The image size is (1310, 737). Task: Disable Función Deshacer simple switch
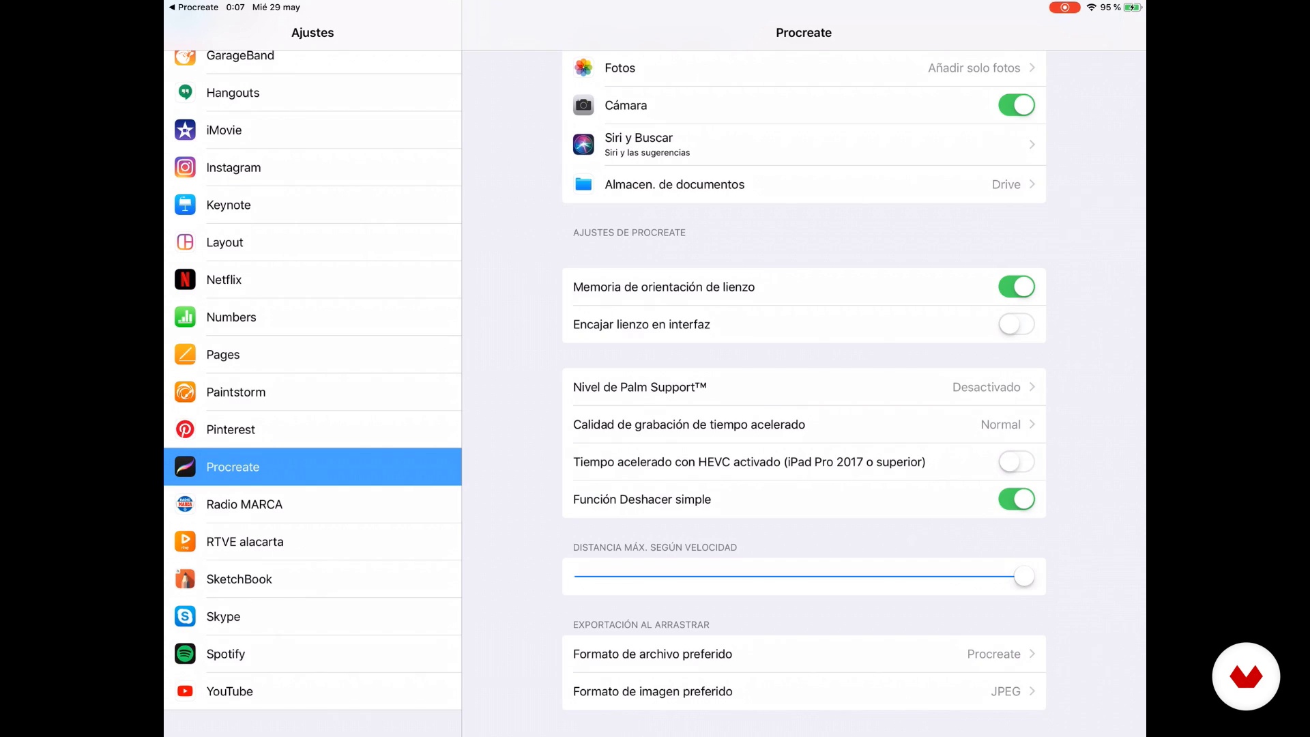1017,500
